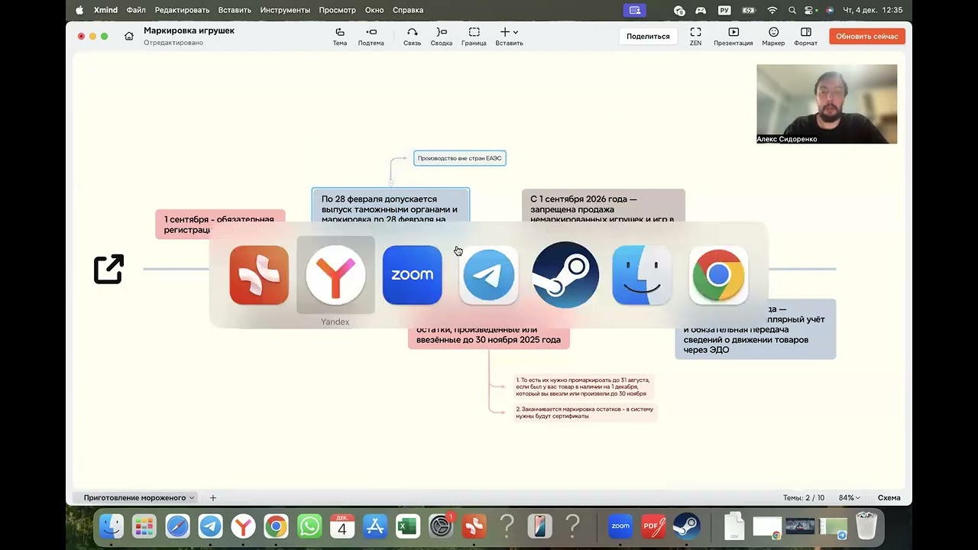Open the 84% zoom level dropdown
Image resolution: width=978 pixels, height=550 pixels.
(x=849, y=497)
